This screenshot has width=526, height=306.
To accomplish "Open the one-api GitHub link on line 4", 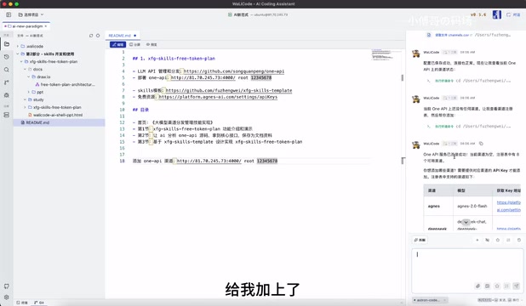I will [x=234, y=71].
